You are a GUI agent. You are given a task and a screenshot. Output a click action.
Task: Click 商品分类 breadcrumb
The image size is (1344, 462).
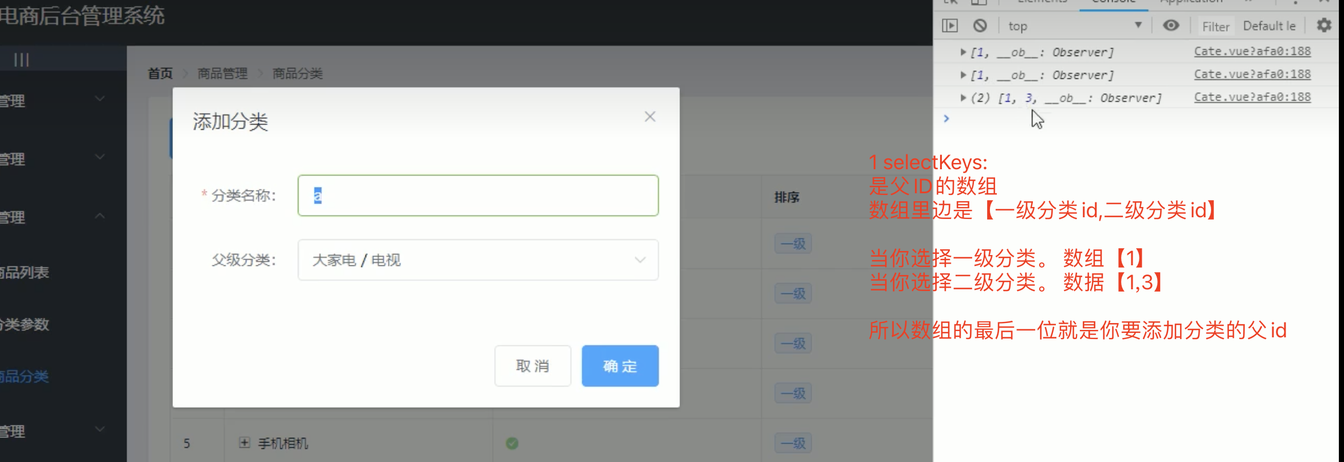tap(297, 74)
